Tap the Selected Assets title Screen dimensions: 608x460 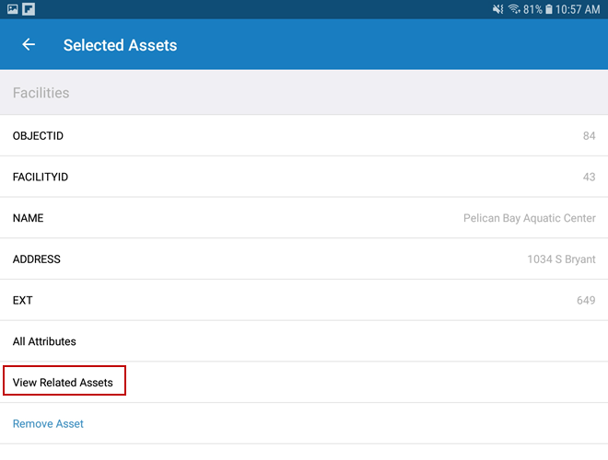[120, 45]
